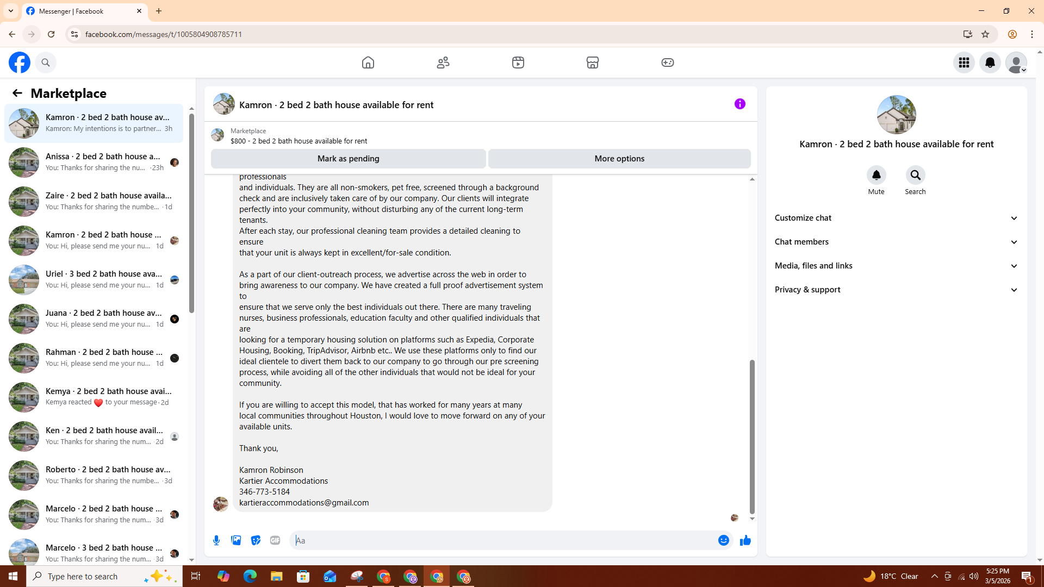Open the sticker picker icon
The height and width of the screenshot is (587, 1044).
tap(256, 540)
